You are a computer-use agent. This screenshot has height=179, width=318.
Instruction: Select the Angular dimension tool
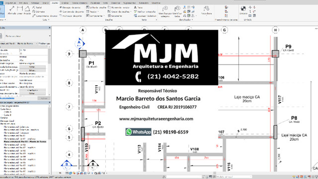tap(27, 10)
